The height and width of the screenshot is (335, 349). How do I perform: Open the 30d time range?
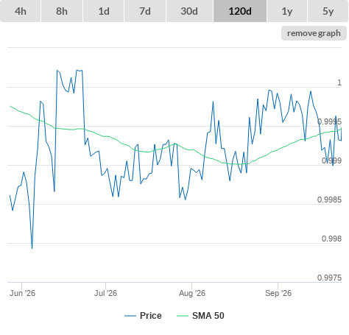(189, 11)
